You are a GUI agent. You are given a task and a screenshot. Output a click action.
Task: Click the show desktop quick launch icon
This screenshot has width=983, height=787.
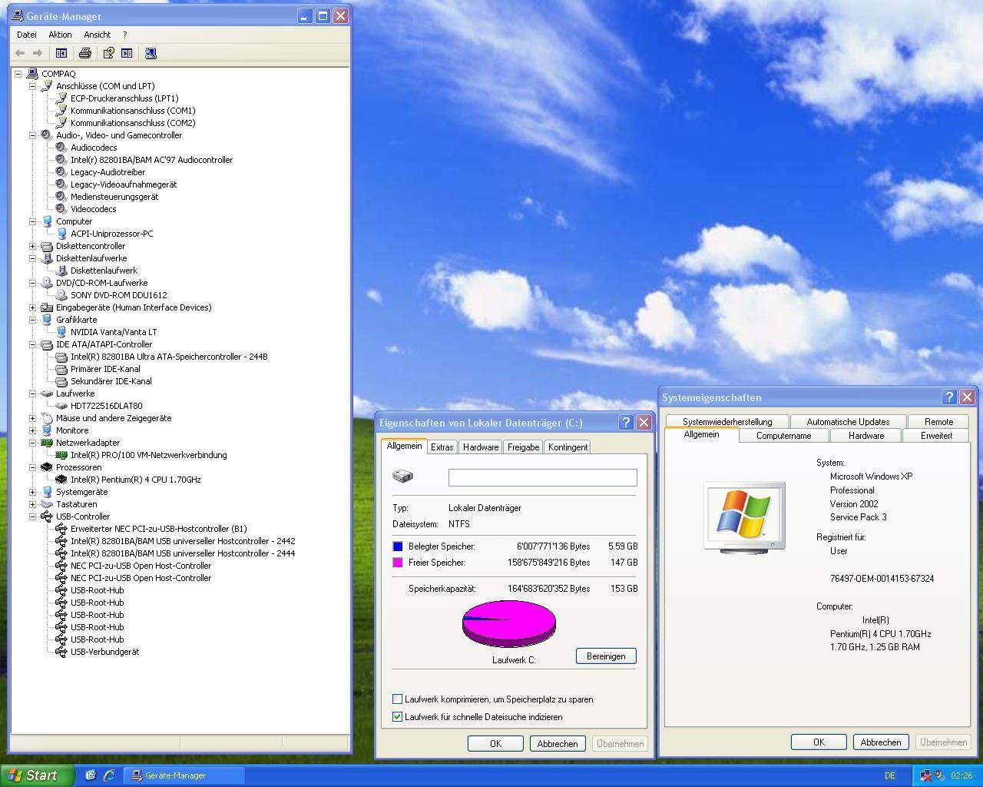91,775
